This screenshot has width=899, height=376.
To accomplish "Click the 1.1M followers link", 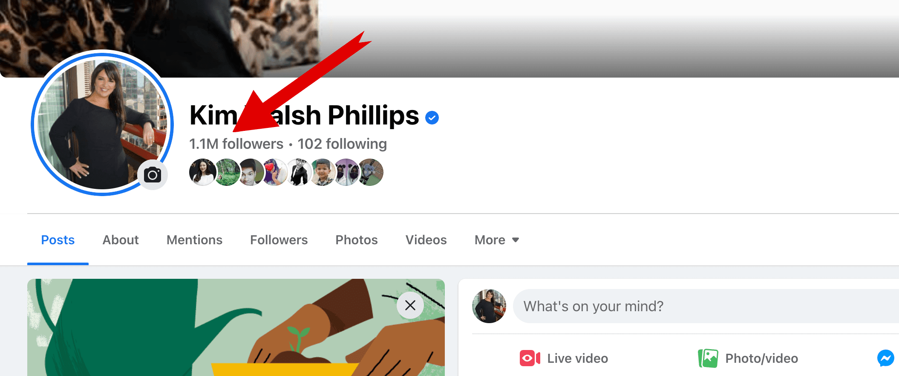I will (x=236, y=144).
